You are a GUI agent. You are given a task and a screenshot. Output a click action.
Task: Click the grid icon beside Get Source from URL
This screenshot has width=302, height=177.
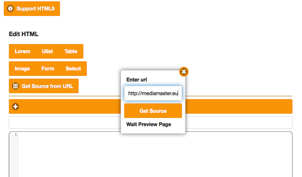15,86
